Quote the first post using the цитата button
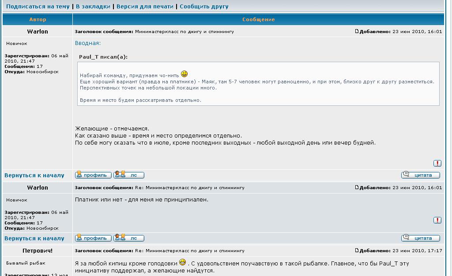This screenshot has width=452, height=276. pos(420,175)
